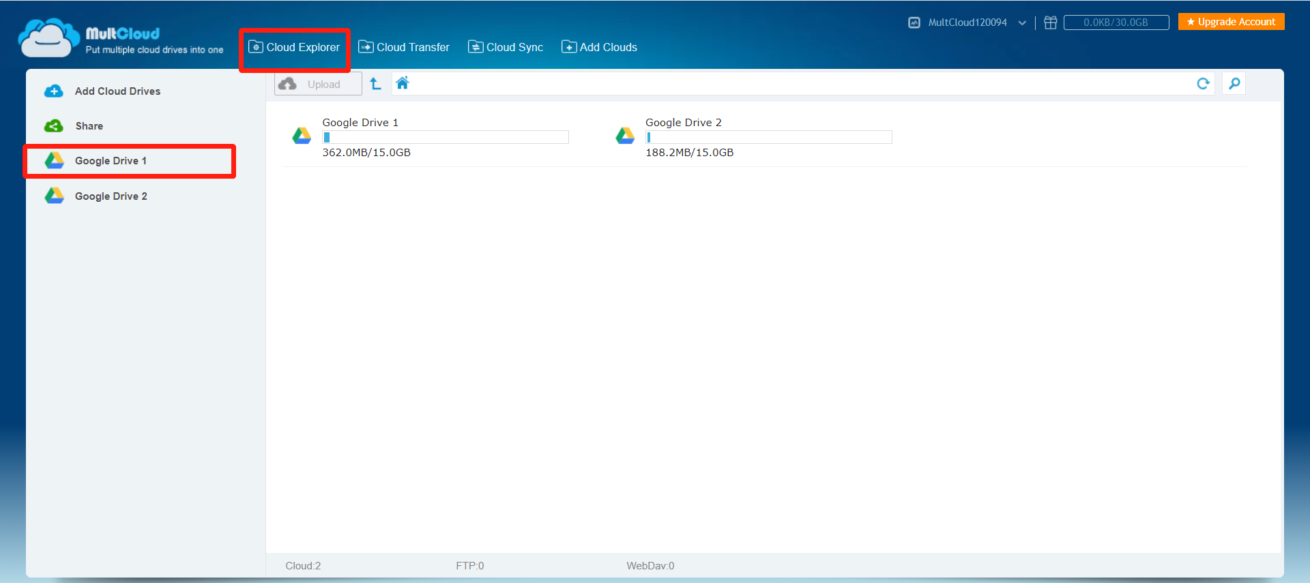Viewport: 1310px width, 583px height.
Task: Click the green Share cloud icon
Action: [x=54, y=126]
